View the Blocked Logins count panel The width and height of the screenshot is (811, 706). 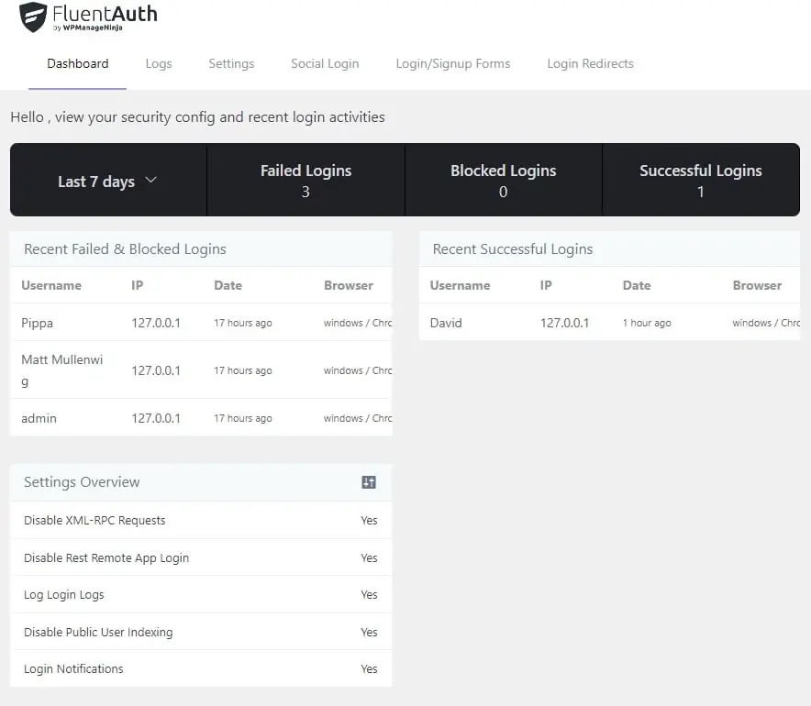(x=503, y=180)
